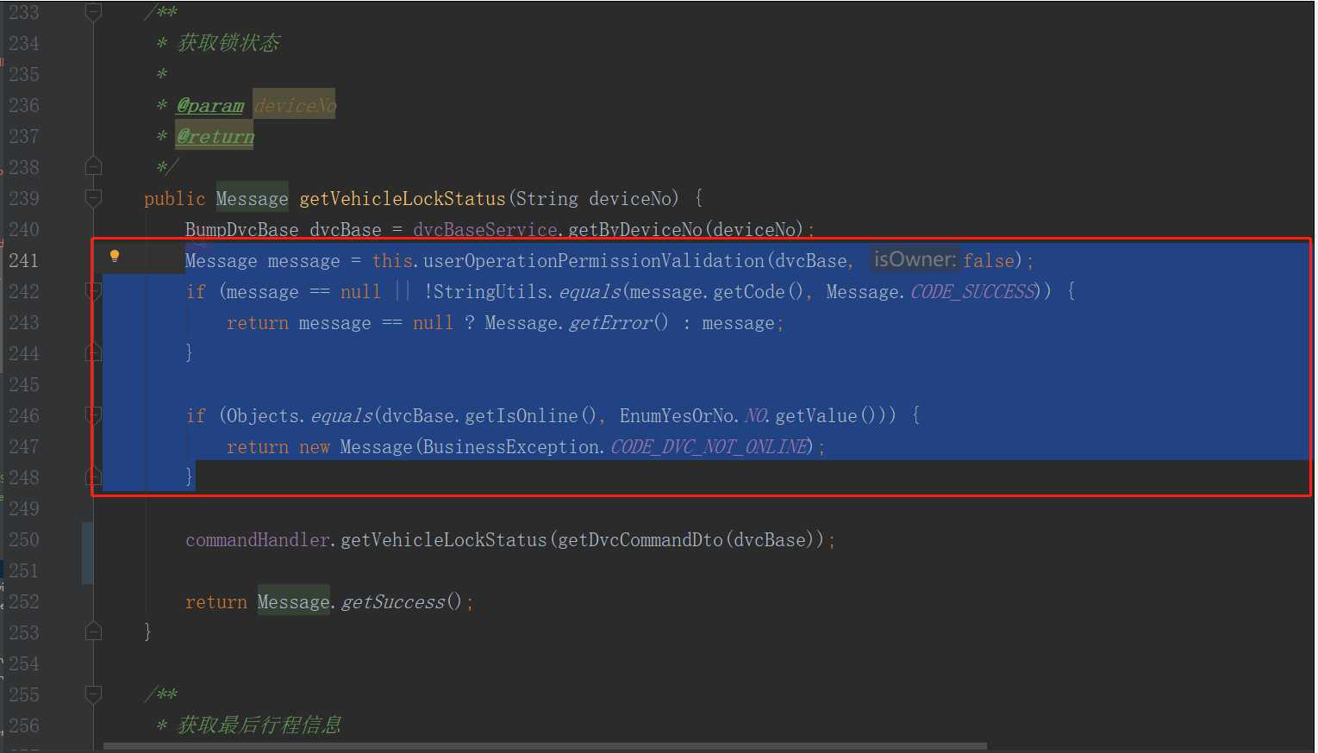
Task: Click the 获取锁状态 comment text
Action: click(x=228, y=43)
